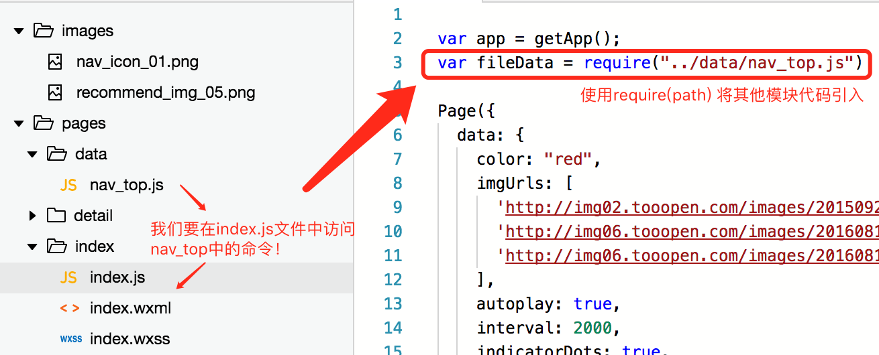This screenshot has height=355, width=879.
Task: Click the image icon beside nav_icon_01.png
Action: 55,62
